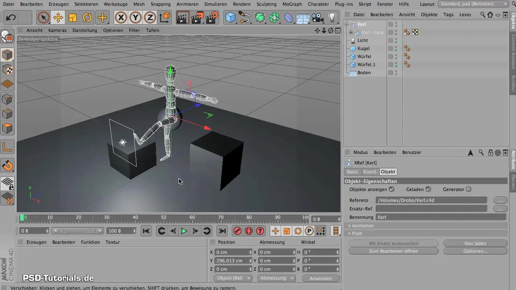Click Neu laden button
This screenshot has width=516, height=290.
475,243
